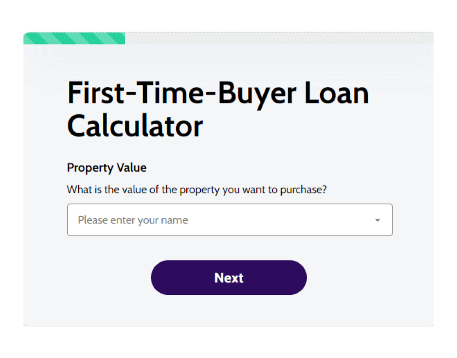Activate the purple Next pill button
Viewport: 457px width, 358px height.
(x=228, y=277)
